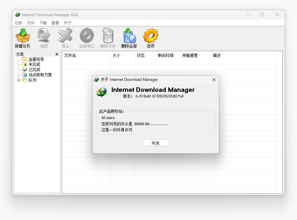The width and height of the screenshot is (297, 220).
Task: Click 这是一份终身许可 text
Action: [117, 130]
